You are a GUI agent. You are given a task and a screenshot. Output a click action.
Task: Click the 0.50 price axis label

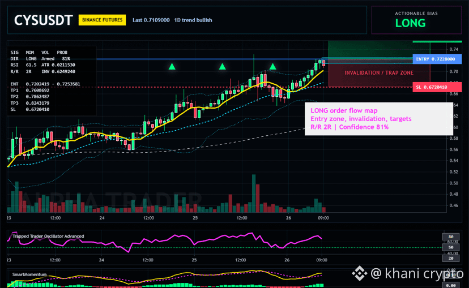coord(454,183)
